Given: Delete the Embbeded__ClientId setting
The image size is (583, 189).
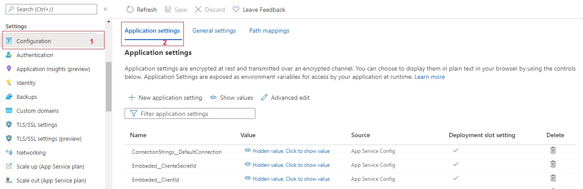Looking at the screenshot, I should coord(553,178).
